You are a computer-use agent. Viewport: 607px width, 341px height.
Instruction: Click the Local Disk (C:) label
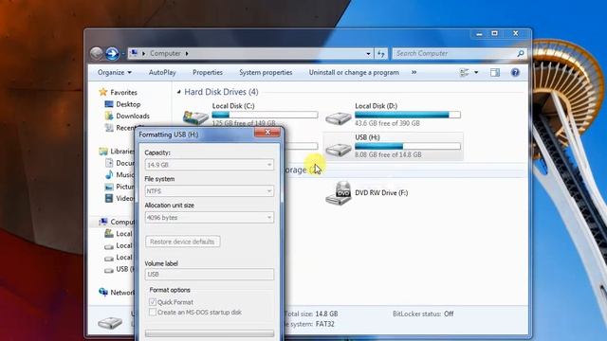(233, 105)
